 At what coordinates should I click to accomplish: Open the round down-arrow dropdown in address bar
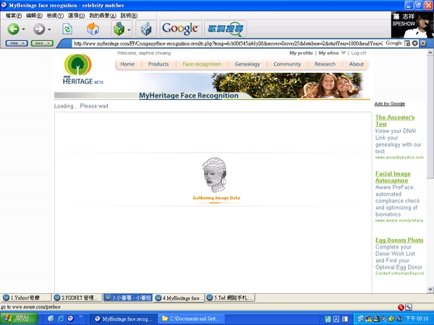coord(414,43)
